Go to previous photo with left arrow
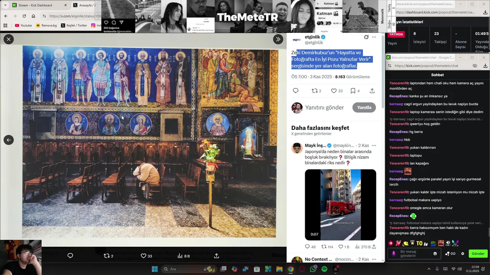This screenshot has width=490, height=275. point(8,140)
